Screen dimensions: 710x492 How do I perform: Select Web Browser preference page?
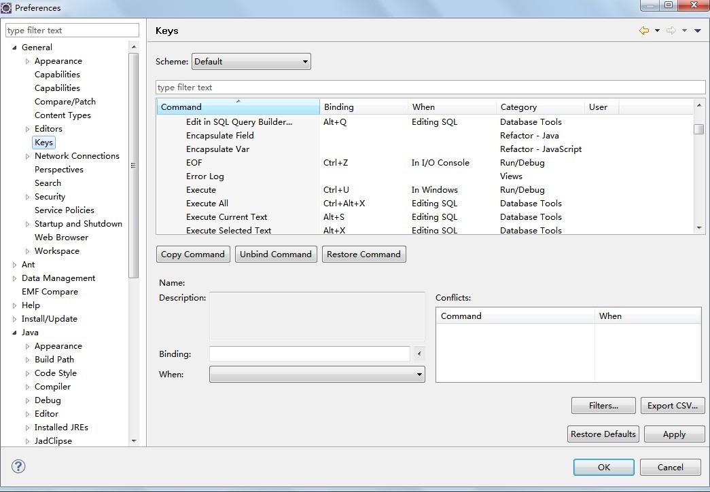[x=61, y=238]
